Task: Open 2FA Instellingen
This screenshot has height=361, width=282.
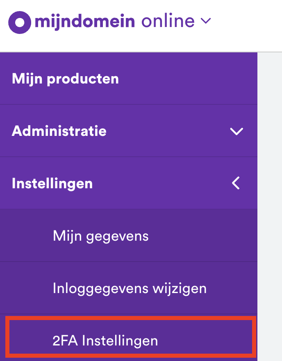Action: (105, 341)
